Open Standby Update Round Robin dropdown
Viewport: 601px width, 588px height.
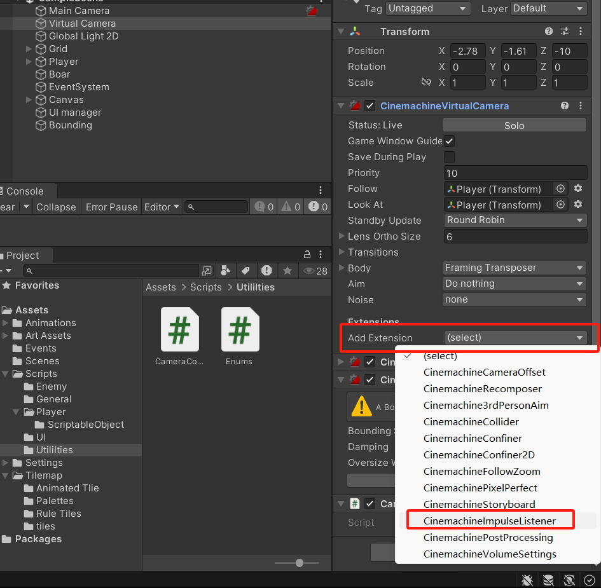point(515,220)
